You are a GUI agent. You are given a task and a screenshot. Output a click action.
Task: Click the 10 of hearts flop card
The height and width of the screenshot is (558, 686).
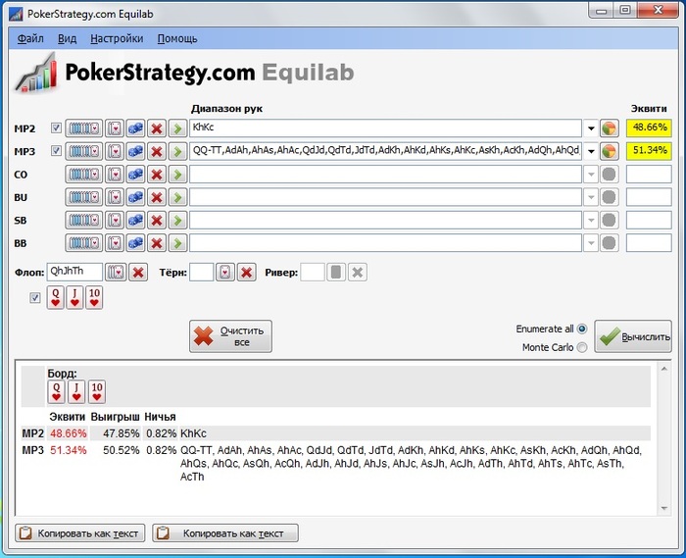coord(94,297)
